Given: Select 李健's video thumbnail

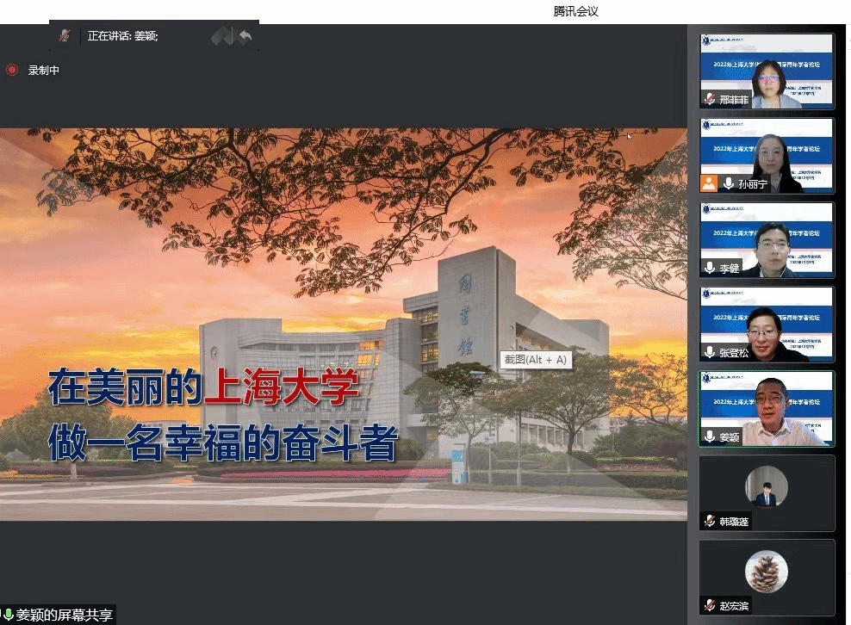Looking at the screenshot, I should (x=767, y=239).
